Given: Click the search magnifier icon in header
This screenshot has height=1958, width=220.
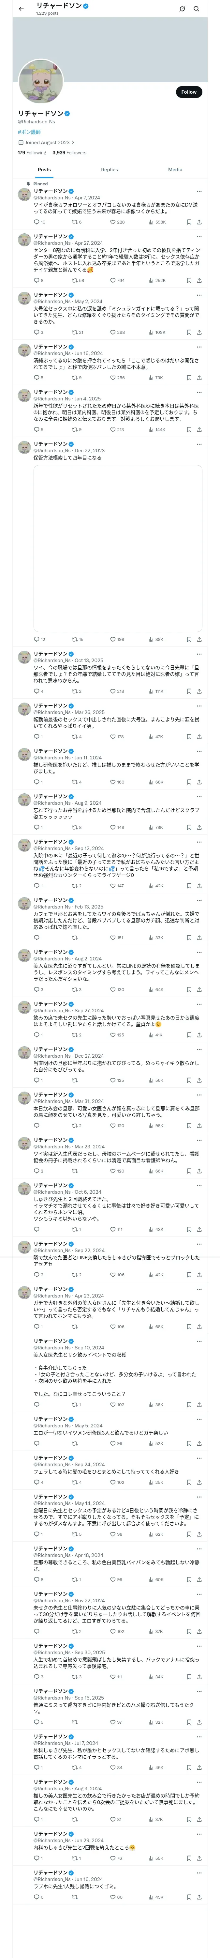Looking at the screenshot, I should 197,9.
